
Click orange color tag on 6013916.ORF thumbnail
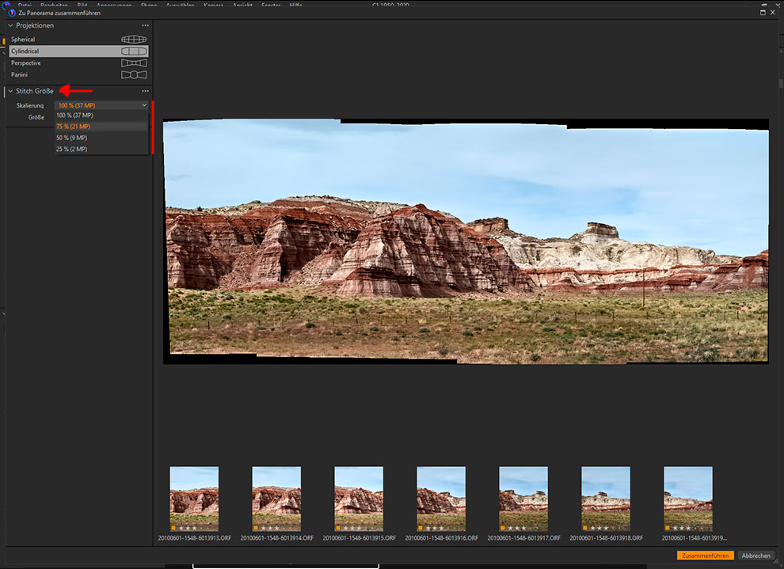[x=420, y=528]
